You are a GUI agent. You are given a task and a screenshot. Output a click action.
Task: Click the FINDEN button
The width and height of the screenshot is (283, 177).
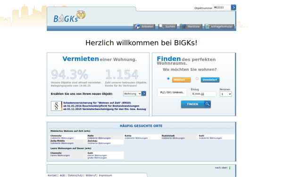pyautogui.click(x=196, y=104)
